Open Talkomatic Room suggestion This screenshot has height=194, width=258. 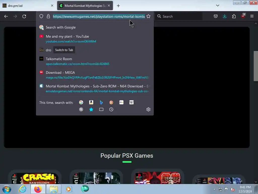[95, 61]
